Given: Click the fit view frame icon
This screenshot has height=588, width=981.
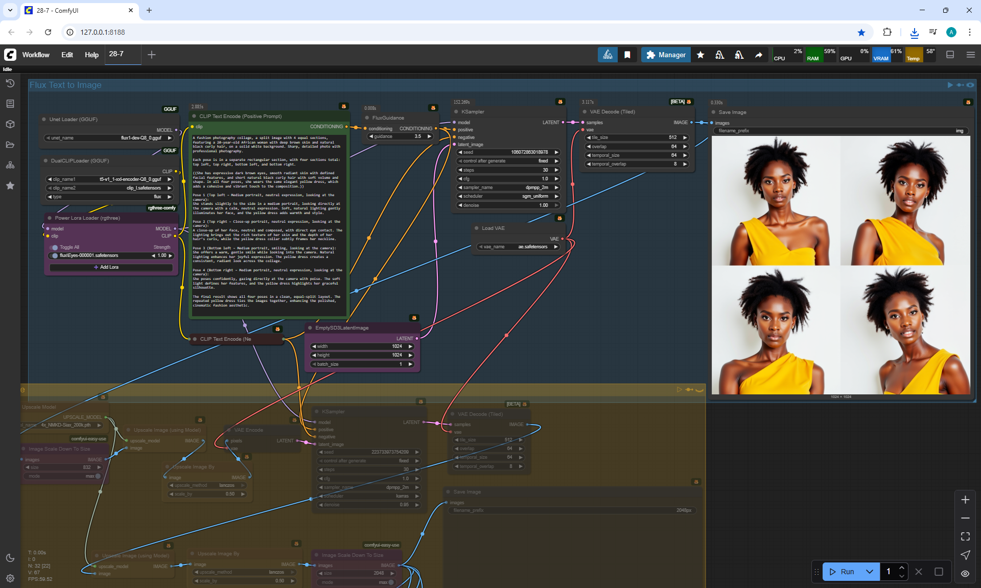Looking at the screenshot, I should [x=965, y=536].
